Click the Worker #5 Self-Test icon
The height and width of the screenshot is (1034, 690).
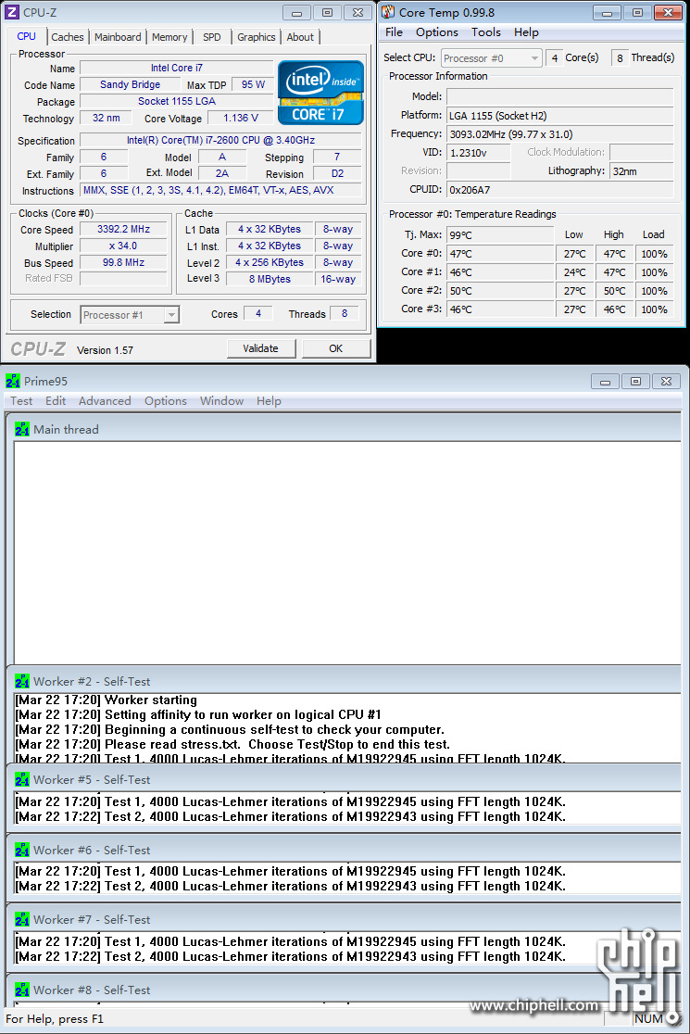[x=21, y=779]
